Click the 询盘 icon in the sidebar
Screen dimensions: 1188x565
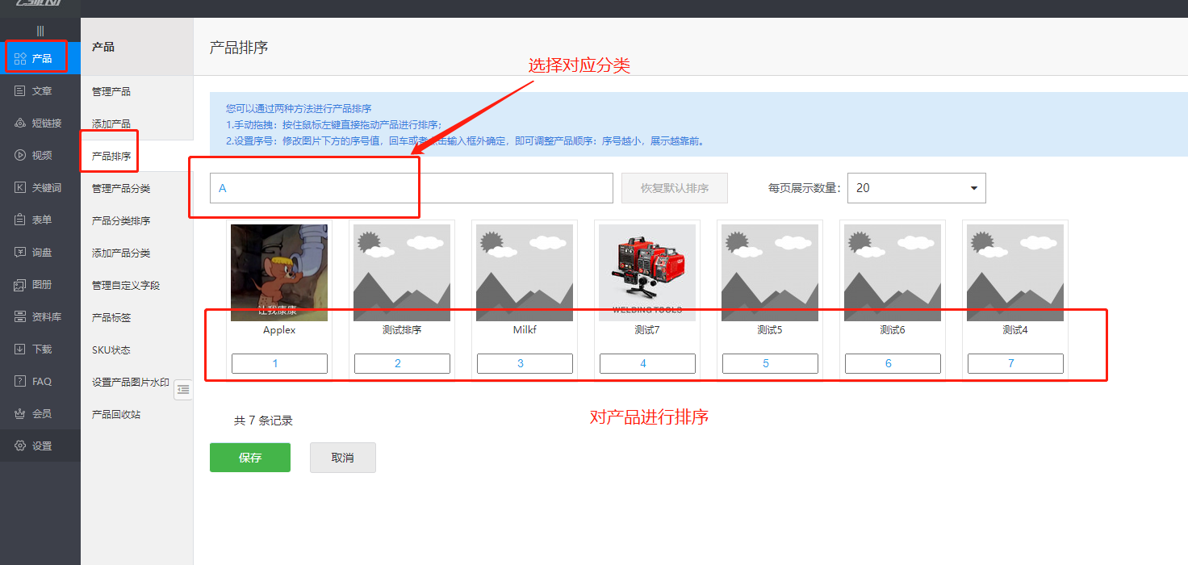21,252
